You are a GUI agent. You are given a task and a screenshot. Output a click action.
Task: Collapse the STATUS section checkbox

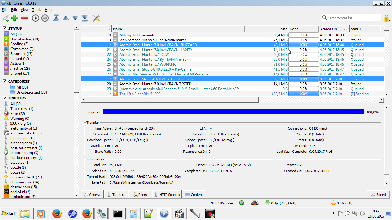[x=5, y=28]
